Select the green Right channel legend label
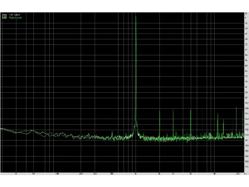This screenshot has height=187, width=249. coord(15,17)
